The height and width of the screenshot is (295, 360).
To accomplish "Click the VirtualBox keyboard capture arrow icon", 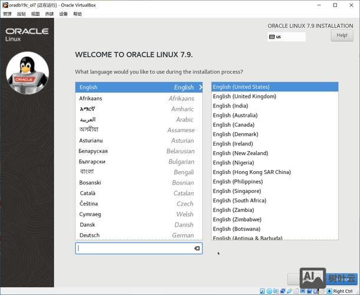I will pyautogui.click(x=328, y=291).
